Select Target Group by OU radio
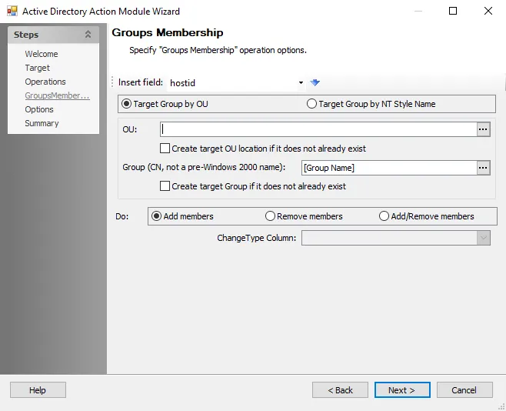The image size is (506, 411). click(165, 104)
